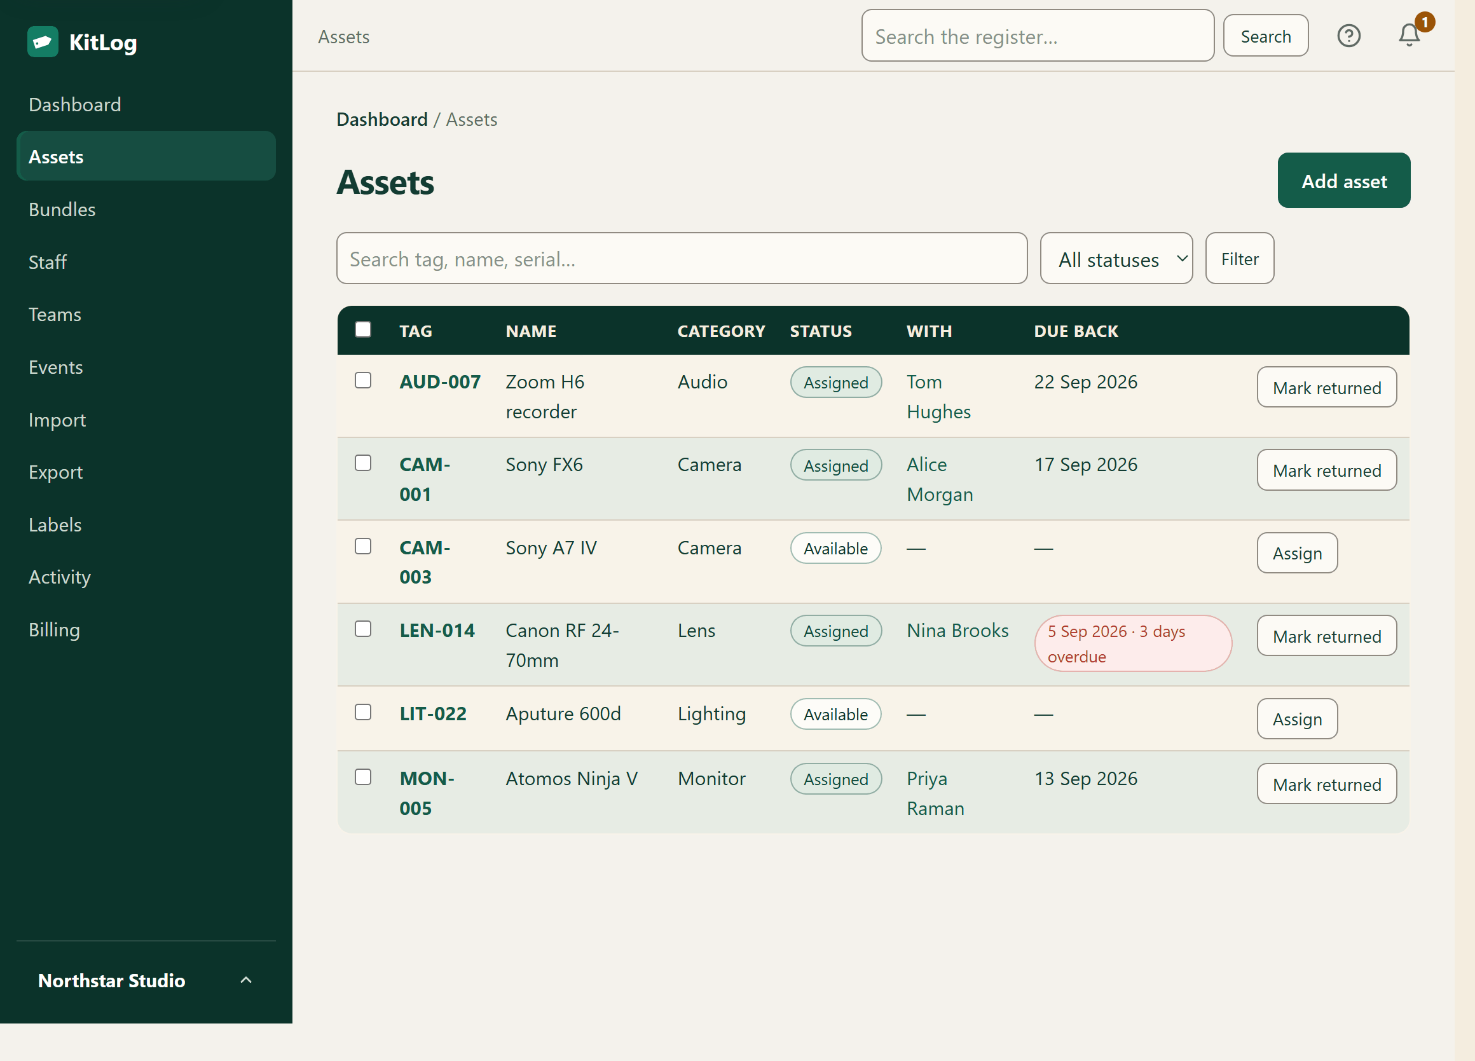Viewport: 1475px width, 1061px height.
Task: Select Assets in the sidebar
Action: click(x=146, y=156)
